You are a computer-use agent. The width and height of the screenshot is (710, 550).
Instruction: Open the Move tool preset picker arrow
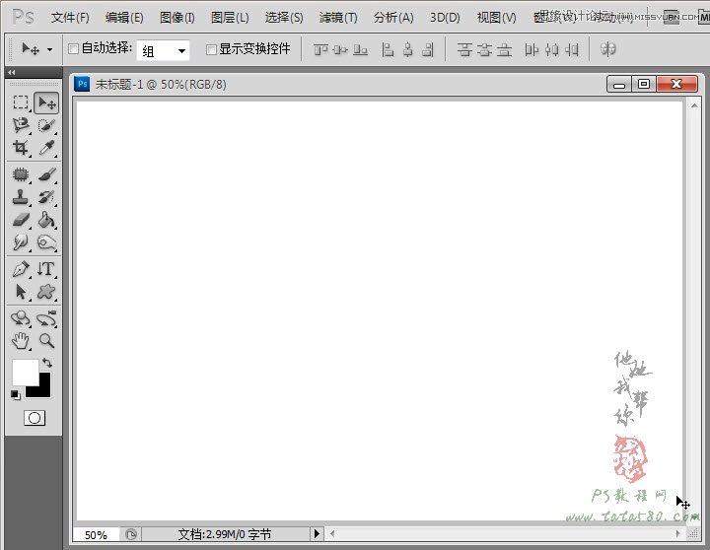(x=50, y=49)
